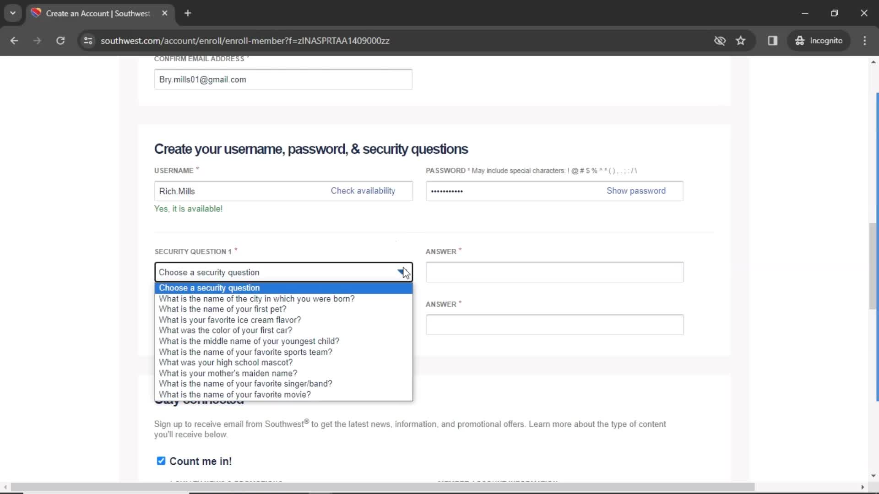This screenshot has width=879, height=494.
Task: Click the reload/refresh page icon
Action: [x=60, y=40]
